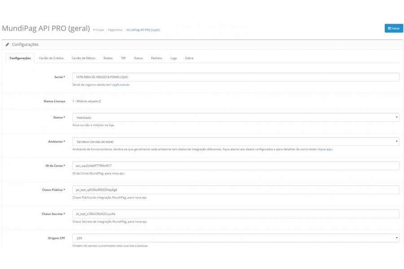Screen dimensions: 404x269
Task: View the Logs tab
Action: click(x=174, y=58)
